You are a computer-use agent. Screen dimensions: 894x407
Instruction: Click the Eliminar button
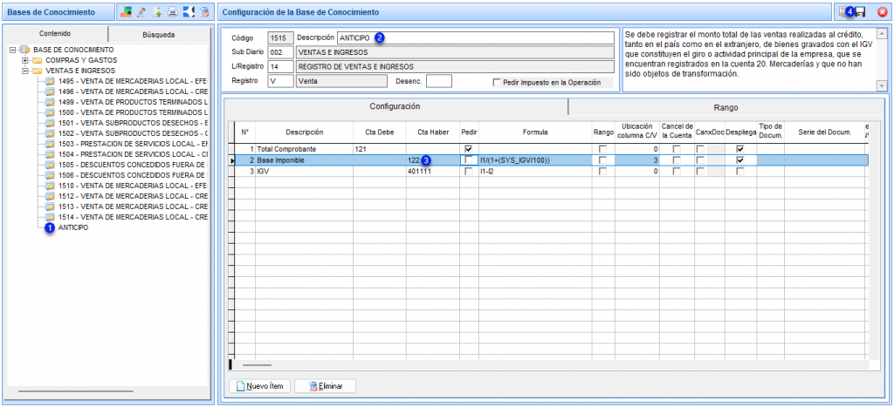[325, 386]
